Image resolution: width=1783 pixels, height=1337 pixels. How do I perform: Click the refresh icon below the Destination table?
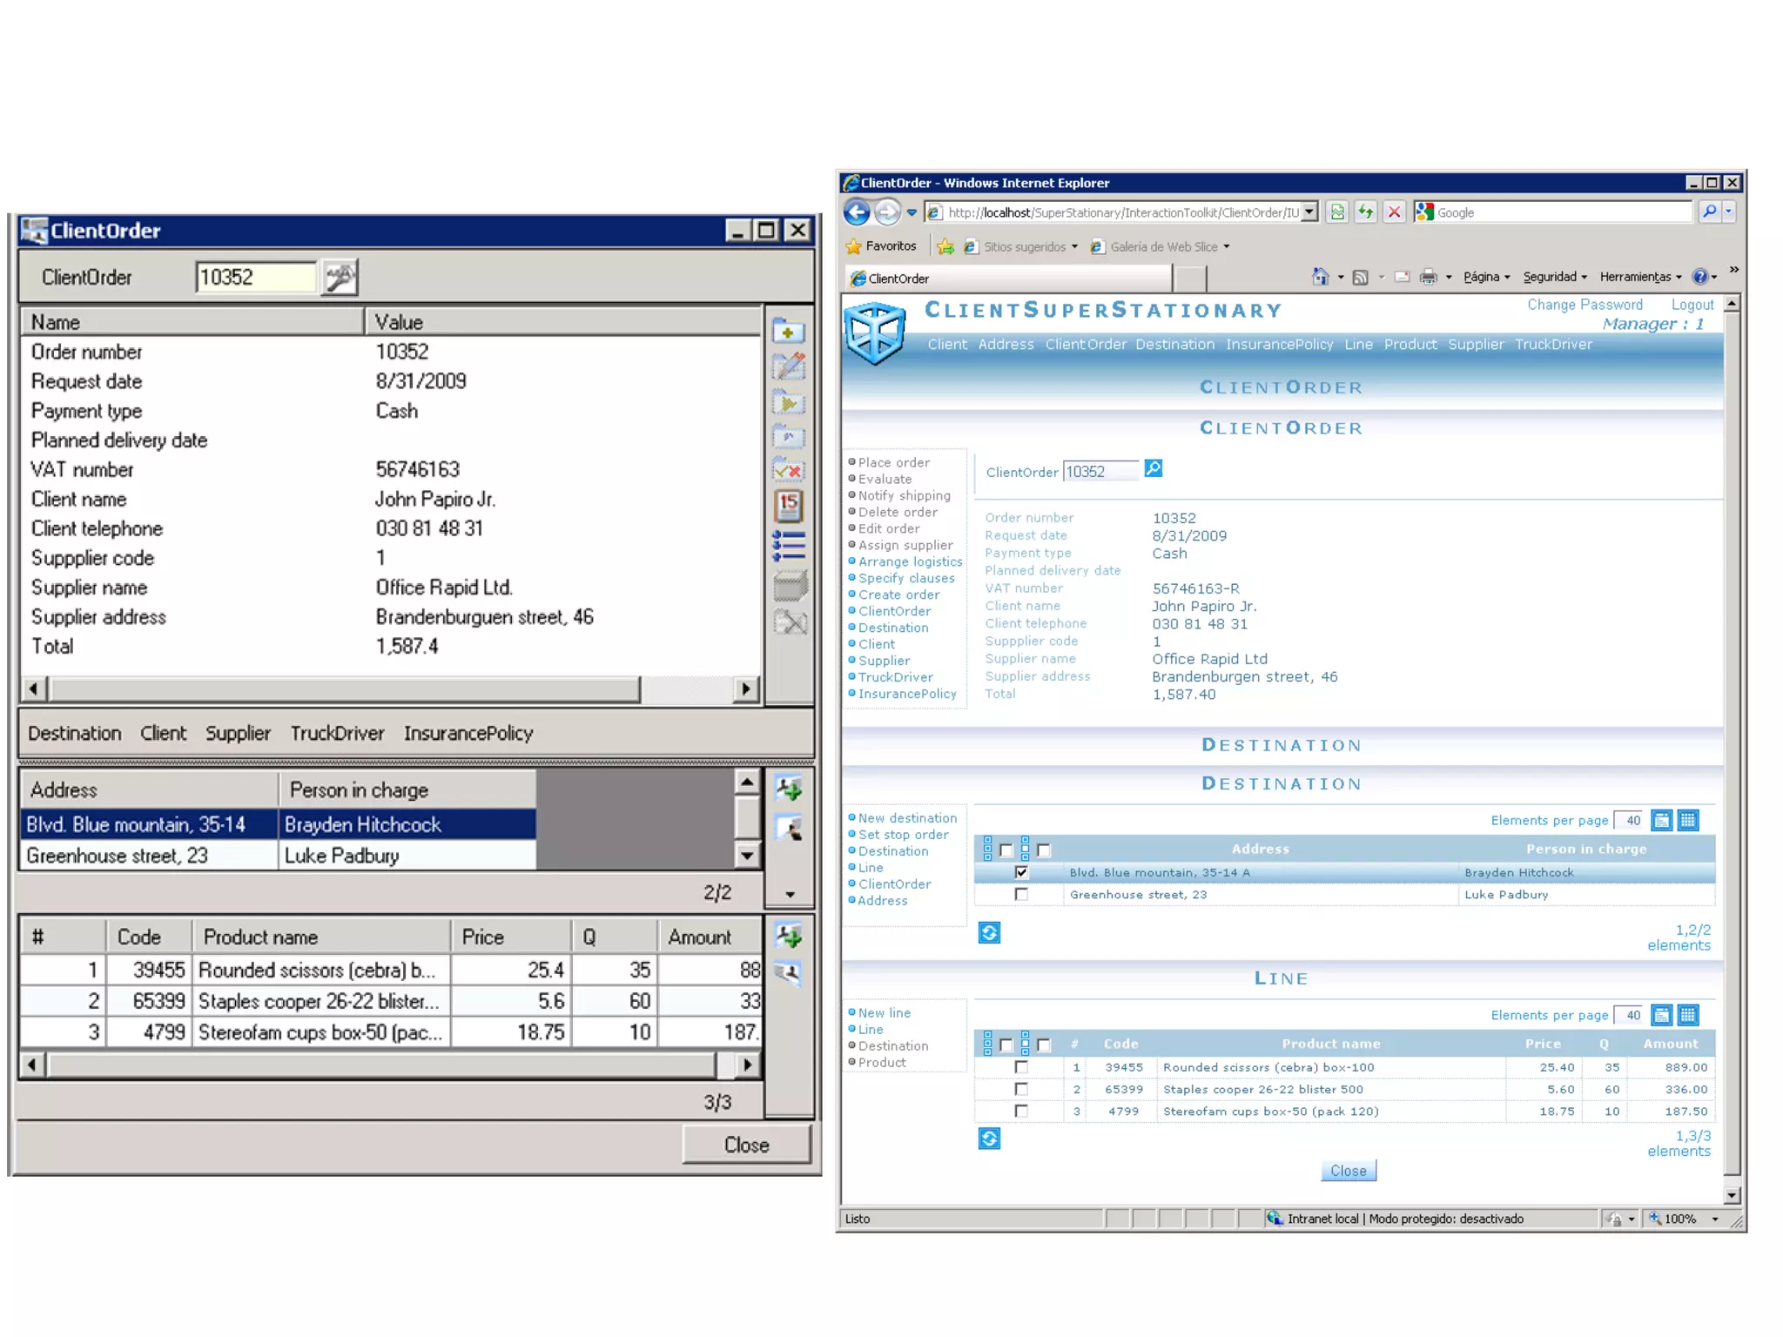click(989, 933)
